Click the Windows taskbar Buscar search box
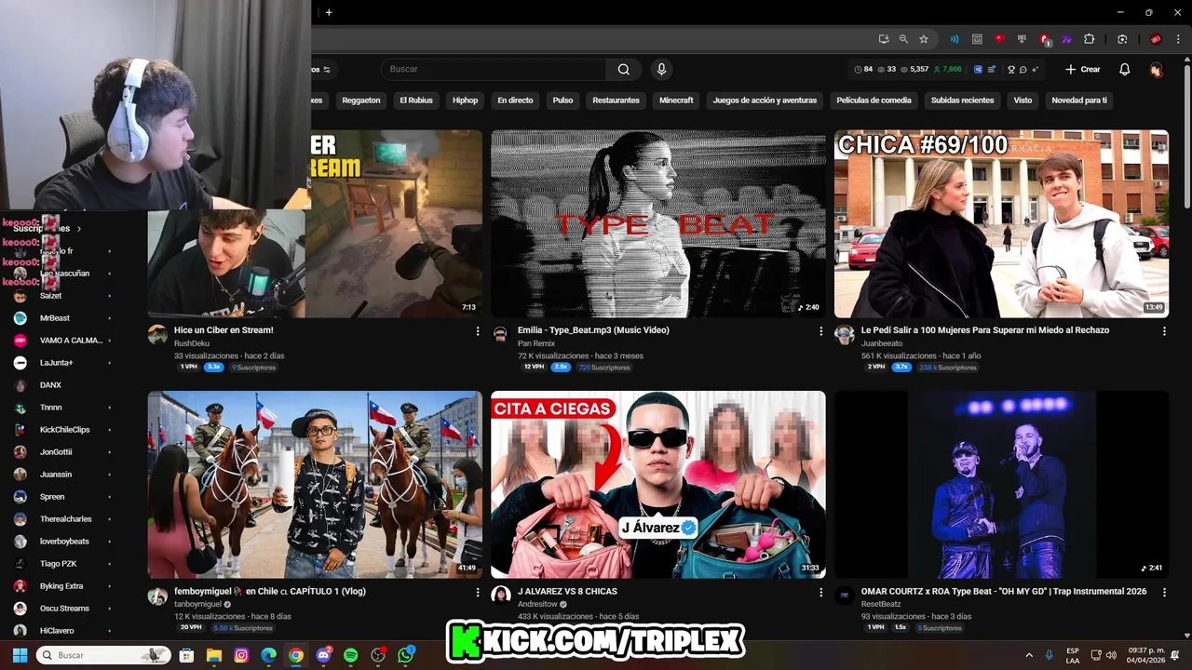 click(x=103, y=655)
